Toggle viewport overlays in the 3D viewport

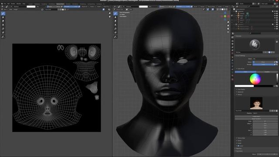click(x=213, y=10)
